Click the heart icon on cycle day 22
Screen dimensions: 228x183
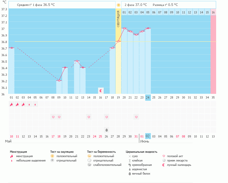[x=136, y=117]
